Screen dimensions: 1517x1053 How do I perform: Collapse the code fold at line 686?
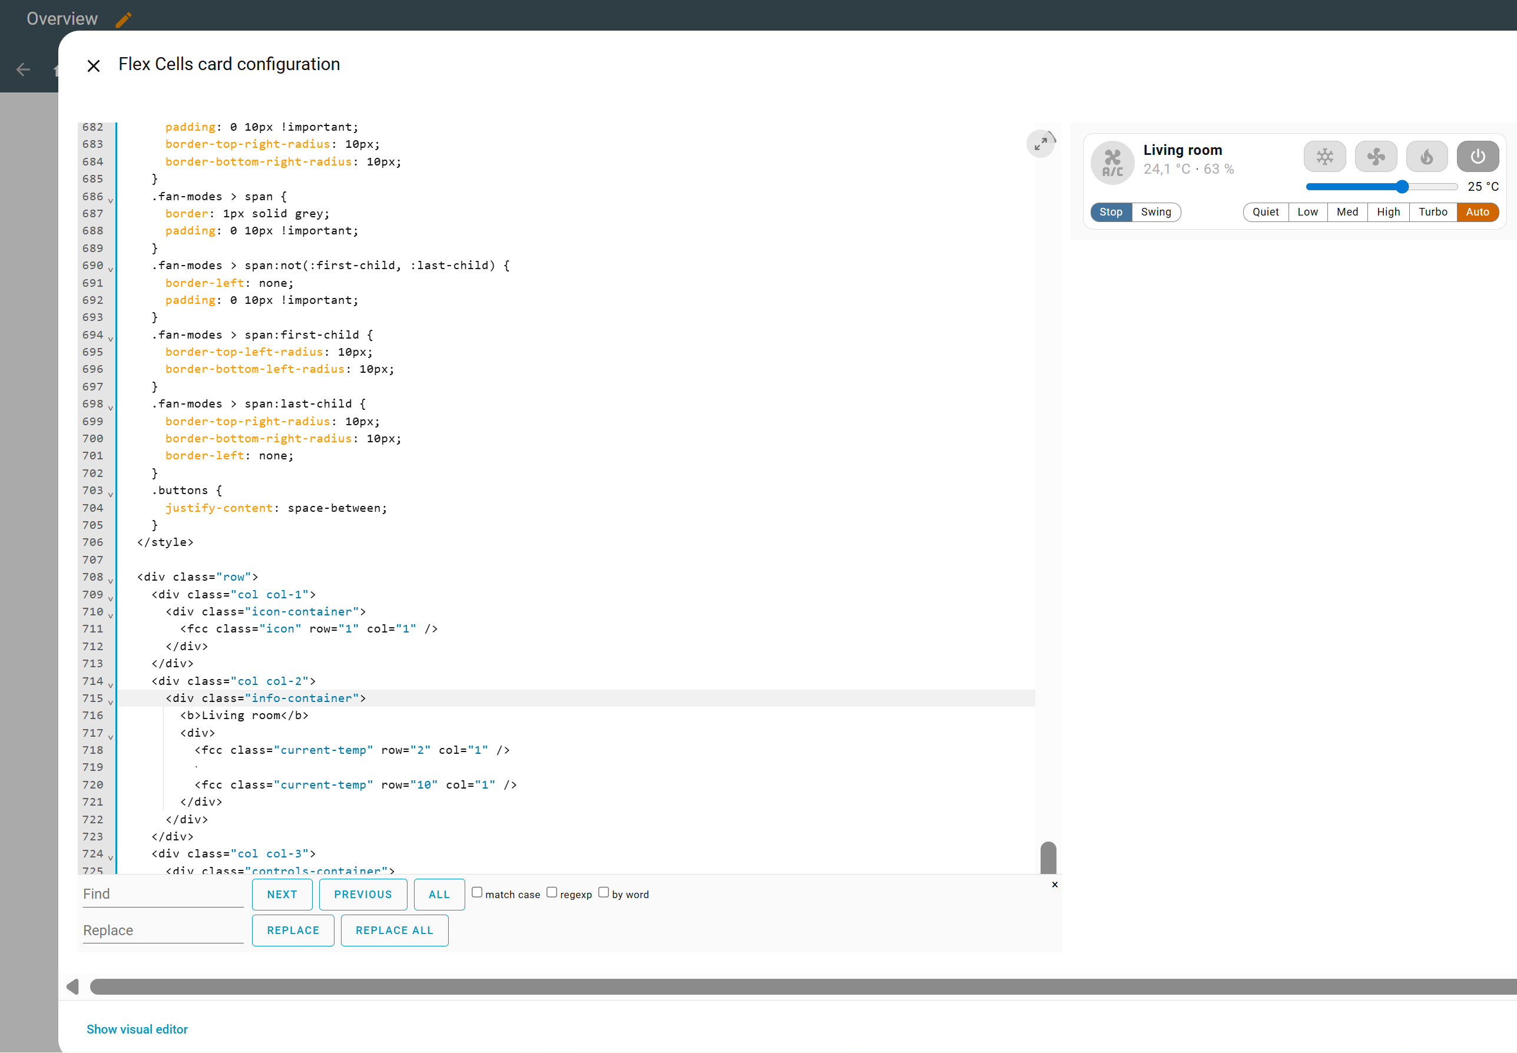111,200
